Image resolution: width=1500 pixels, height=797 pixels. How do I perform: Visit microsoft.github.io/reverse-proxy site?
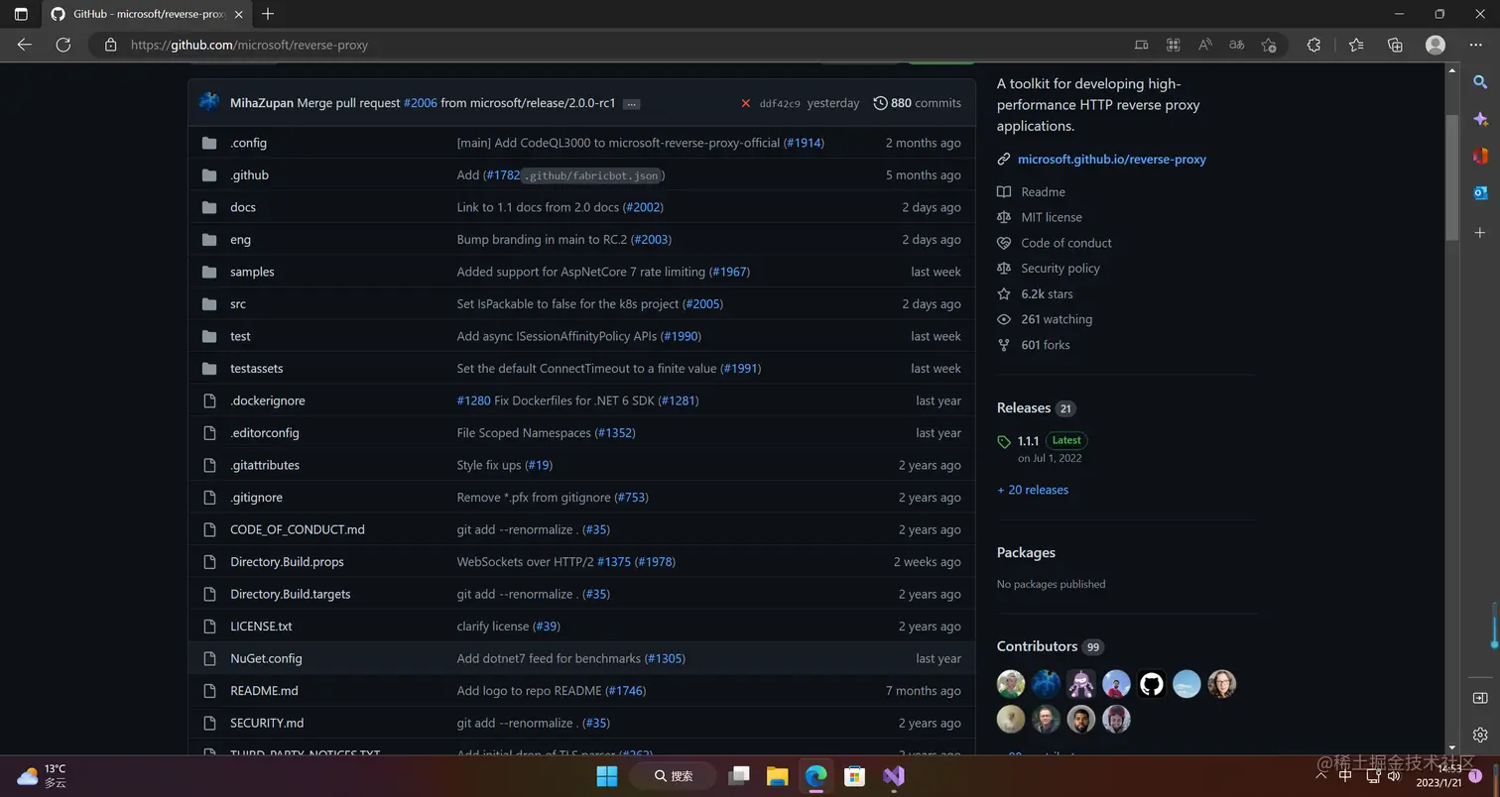[1112, 159]
